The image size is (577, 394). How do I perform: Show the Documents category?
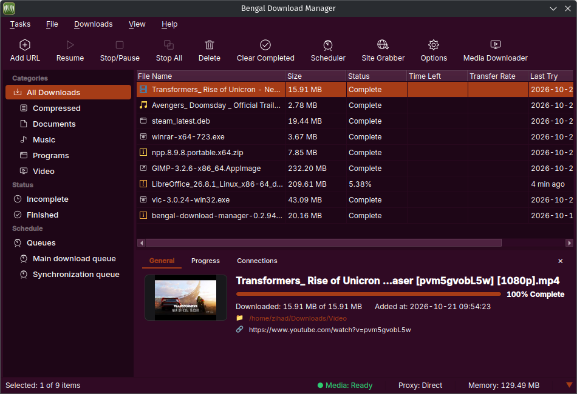[x=68, y=124]
